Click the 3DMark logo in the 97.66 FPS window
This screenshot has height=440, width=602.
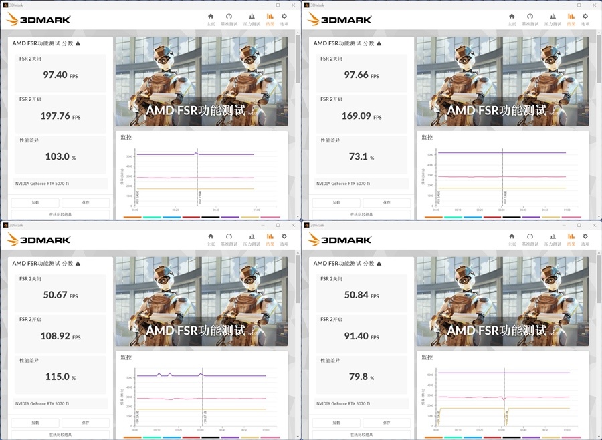click(x=339, y=19)
